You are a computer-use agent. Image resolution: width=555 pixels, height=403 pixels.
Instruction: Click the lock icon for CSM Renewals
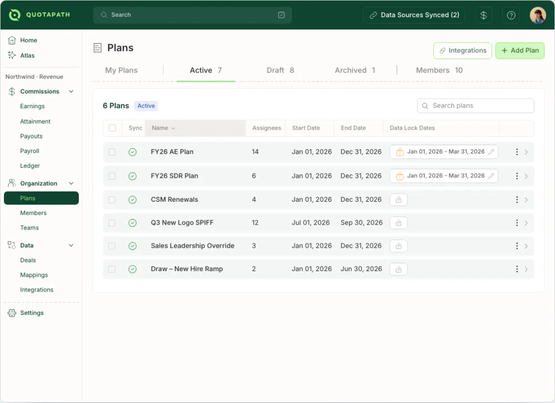coord(398,200)
